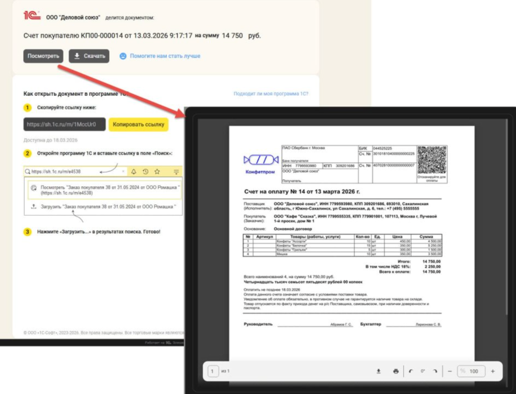Click the signature name Ларионова С. В.
This screenshot has height=394, width=516.
(x=428, y=324)
